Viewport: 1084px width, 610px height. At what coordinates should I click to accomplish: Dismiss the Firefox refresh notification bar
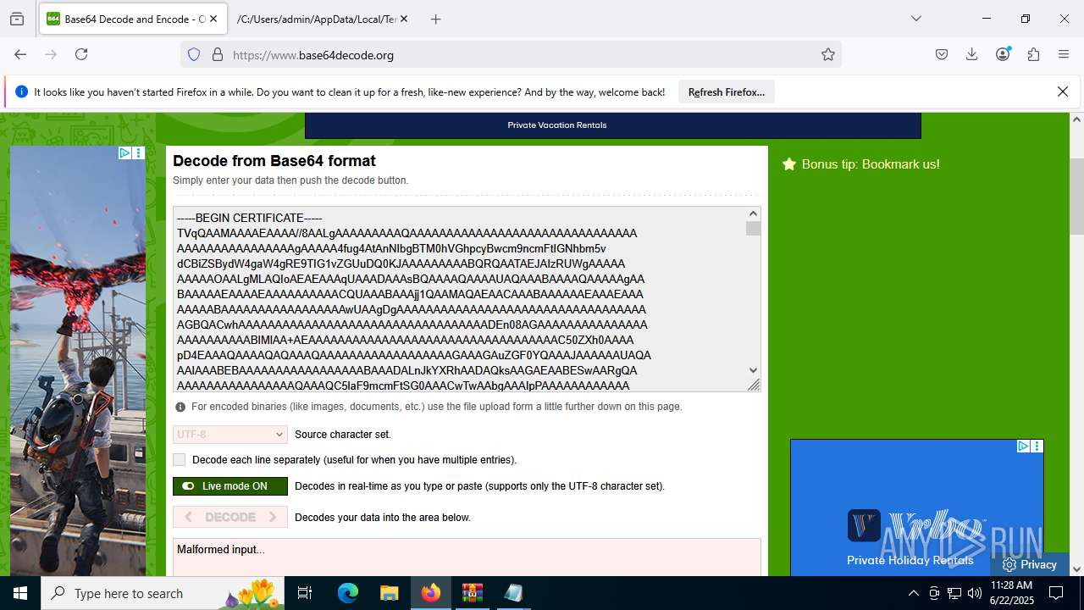(1063, 91)
